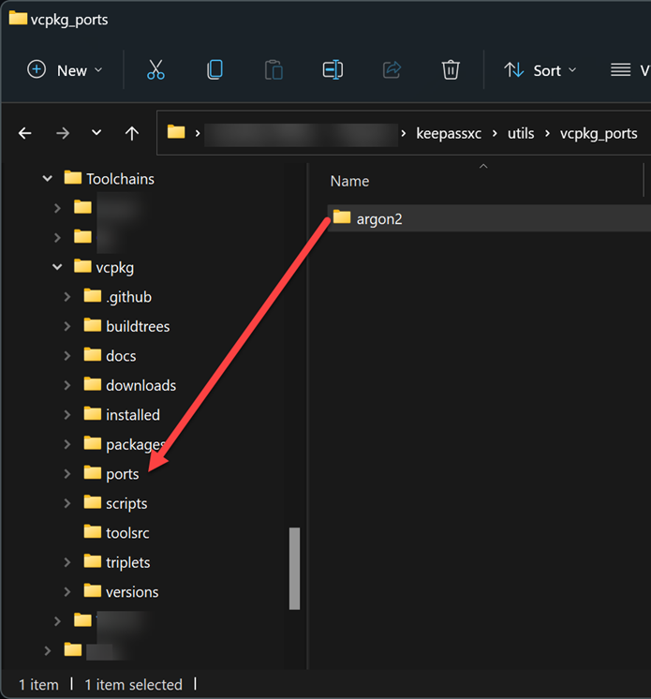651x699 pixels.
Task: Click the Copy icon in toolbar
Action: click(215, 70)
